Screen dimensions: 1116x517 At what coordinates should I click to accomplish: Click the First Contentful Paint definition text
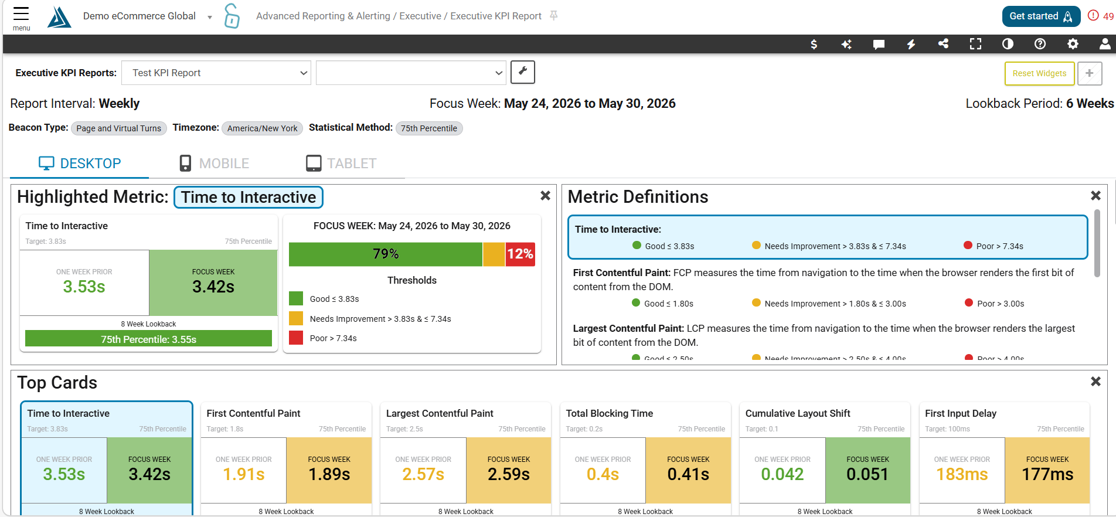tap(824, 280)
